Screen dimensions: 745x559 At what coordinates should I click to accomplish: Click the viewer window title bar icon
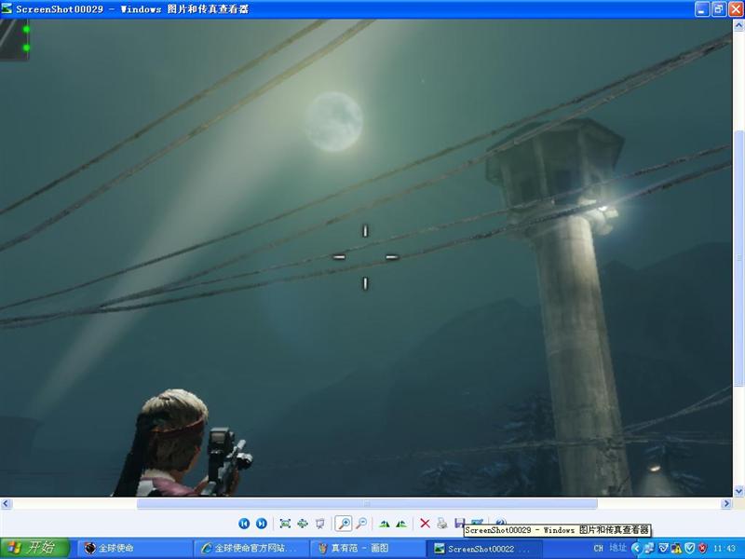pyautogui.click(x=7, y=8)
